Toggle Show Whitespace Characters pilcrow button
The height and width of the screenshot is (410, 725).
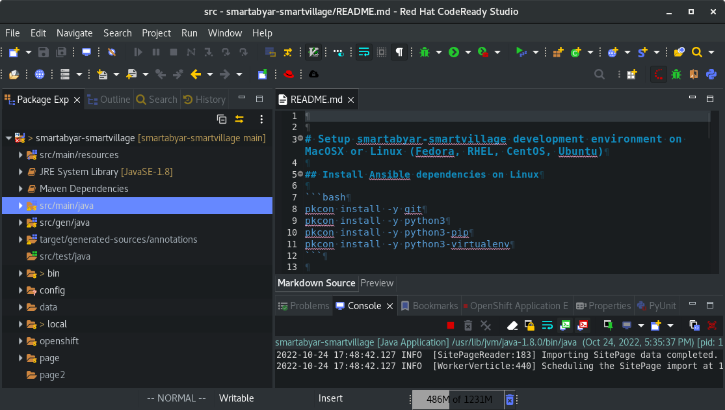point(399,52)
